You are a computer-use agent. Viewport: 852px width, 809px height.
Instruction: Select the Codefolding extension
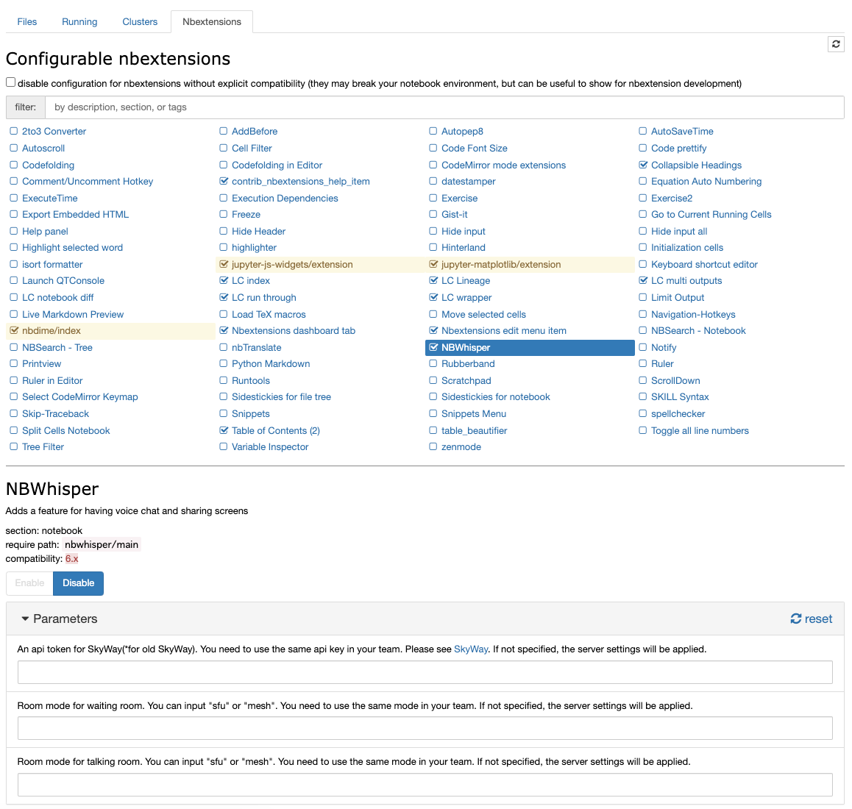49,165
